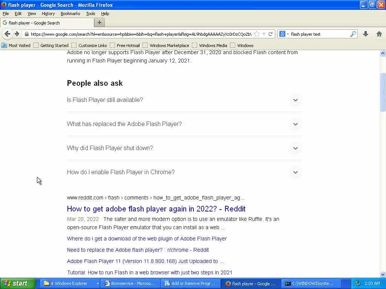Open the Windows Media bookmark

pyautogui.click(x=210, y=46)
